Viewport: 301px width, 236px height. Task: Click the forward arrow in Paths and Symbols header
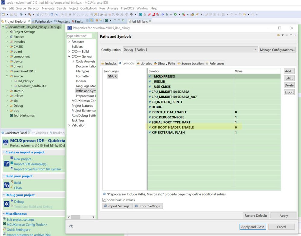coord(287,35)
